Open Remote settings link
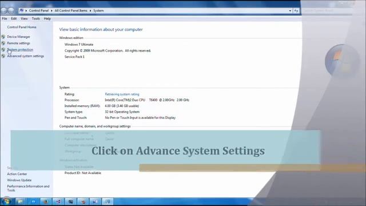366x206 pixels. 18,43
